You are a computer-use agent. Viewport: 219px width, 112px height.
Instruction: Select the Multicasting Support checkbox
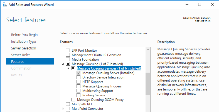click(x=78, y=91)
